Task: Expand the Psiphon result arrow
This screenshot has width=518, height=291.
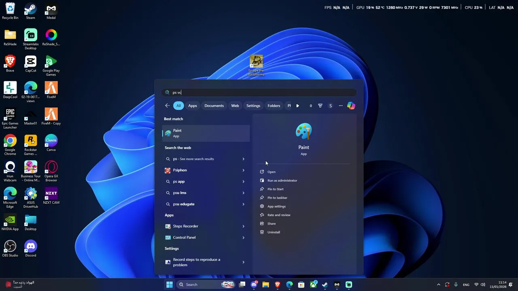Action: point(243,170)
